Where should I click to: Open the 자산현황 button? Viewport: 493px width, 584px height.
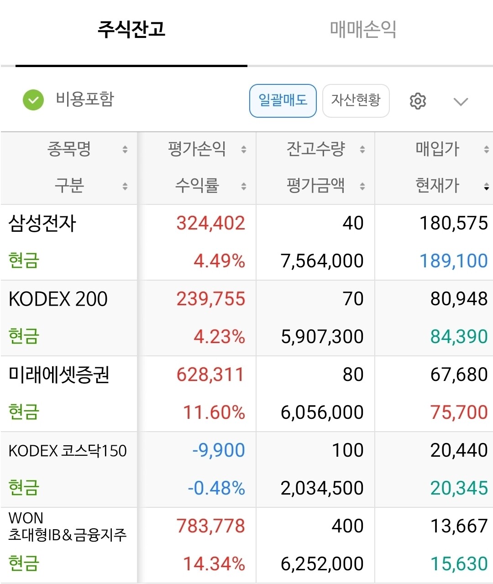356,100
